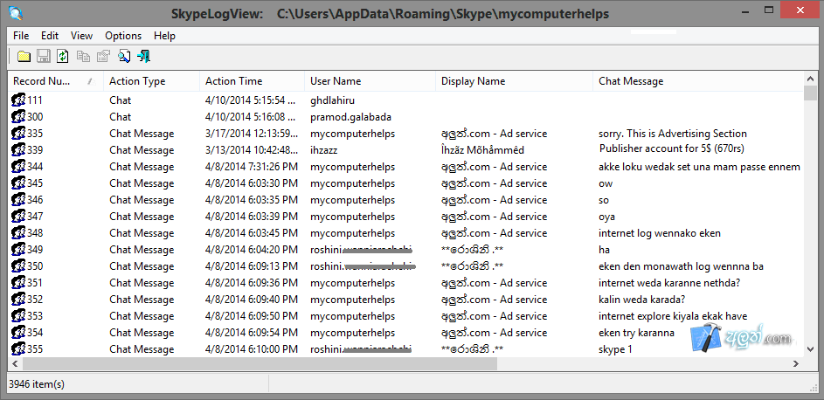
Task: Click the record icon of row 345
Action: 18,183
